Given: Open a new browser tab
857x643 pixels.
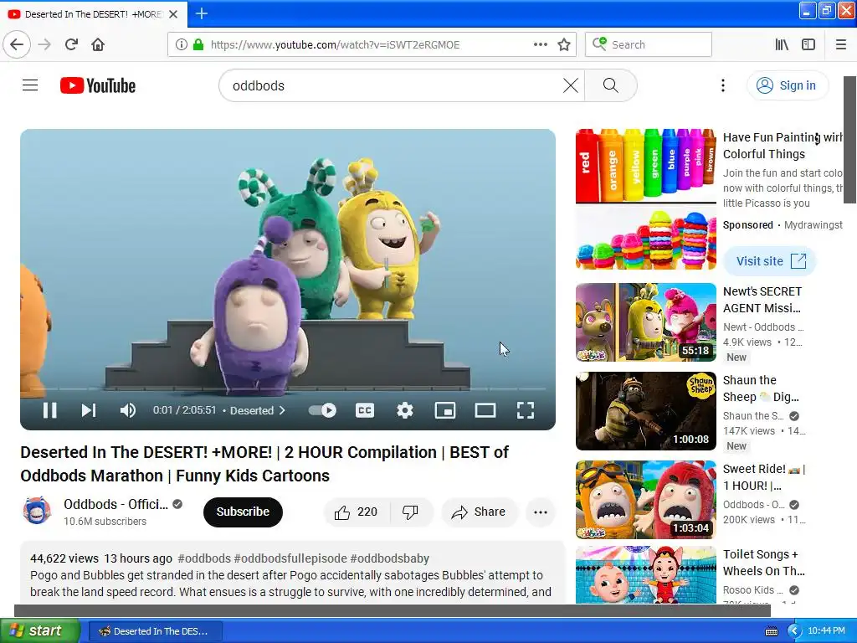Looking at the screenshot, I should point(201,13).
